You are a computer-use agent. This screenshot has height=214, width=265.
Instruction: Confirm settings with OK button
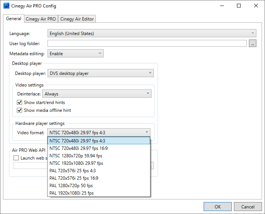click(217, 207)
